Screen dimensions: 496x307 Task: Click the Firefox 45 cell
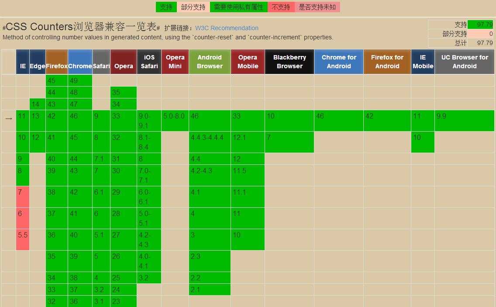pyautogui.click(x=57, y=80)
